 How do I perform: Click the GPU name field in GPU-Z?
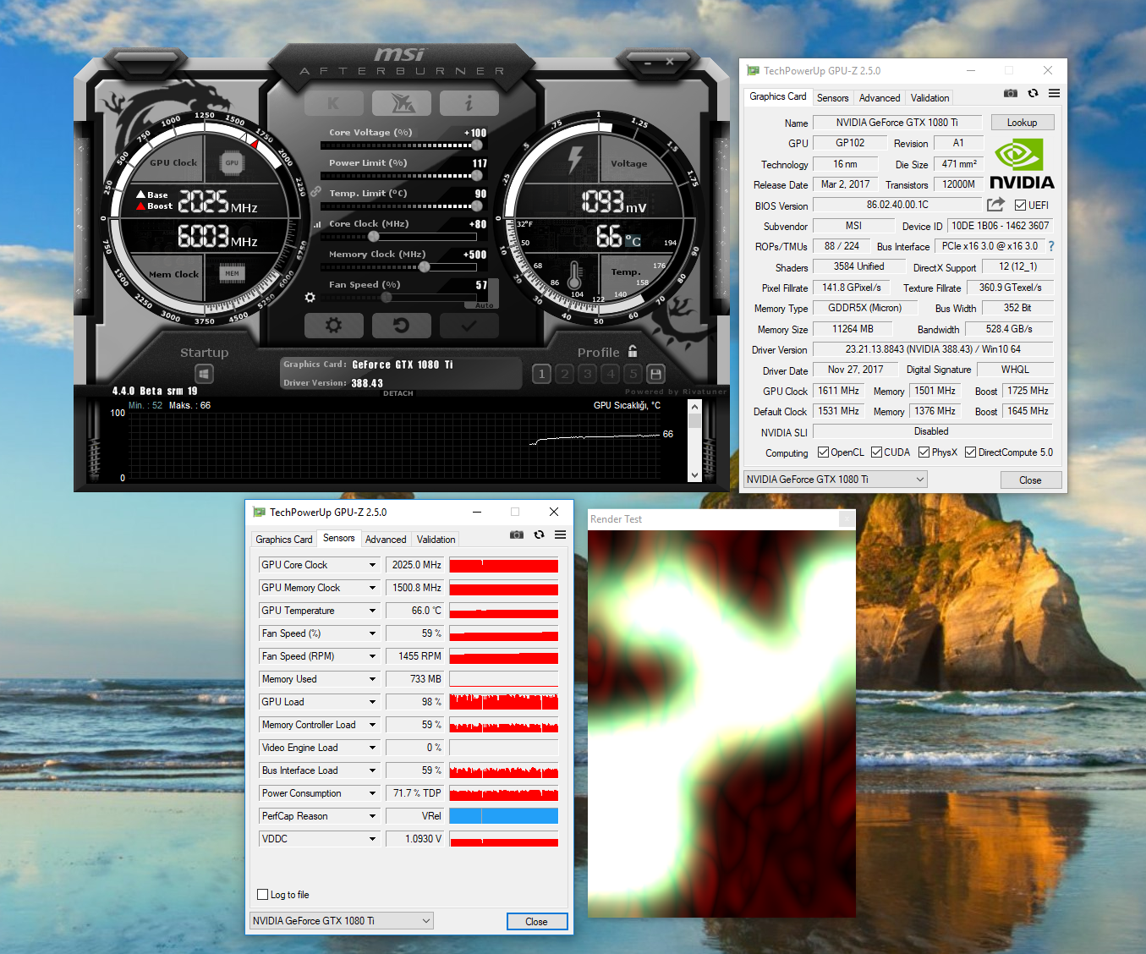coord(897,123)
